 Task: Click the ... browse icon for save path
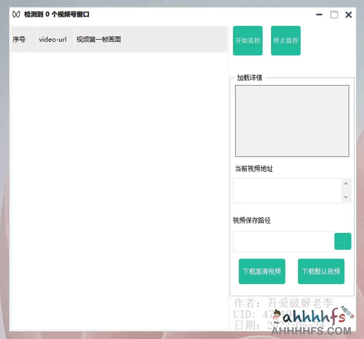[343, 241]
